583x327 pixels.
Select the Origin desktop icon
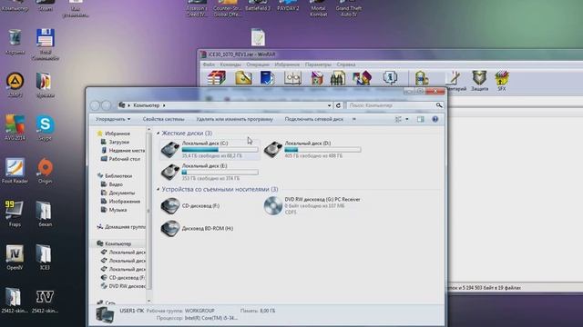45,171
